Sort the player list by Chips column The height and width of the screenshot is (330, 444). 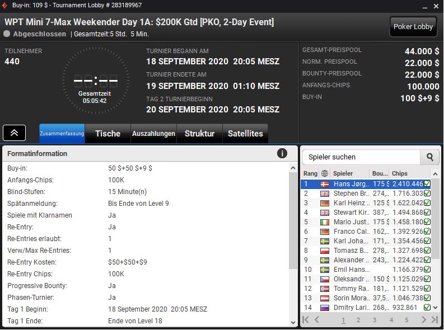tap(408, 173)
